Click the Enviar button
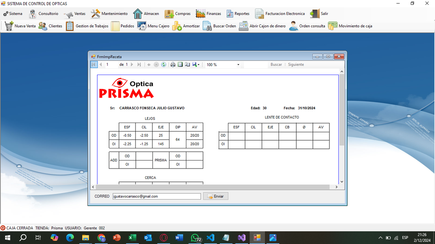 215,196
